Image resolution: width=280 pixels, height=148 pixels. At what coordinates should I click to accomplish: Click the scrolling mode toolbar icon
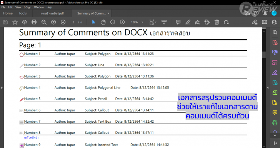164,22
